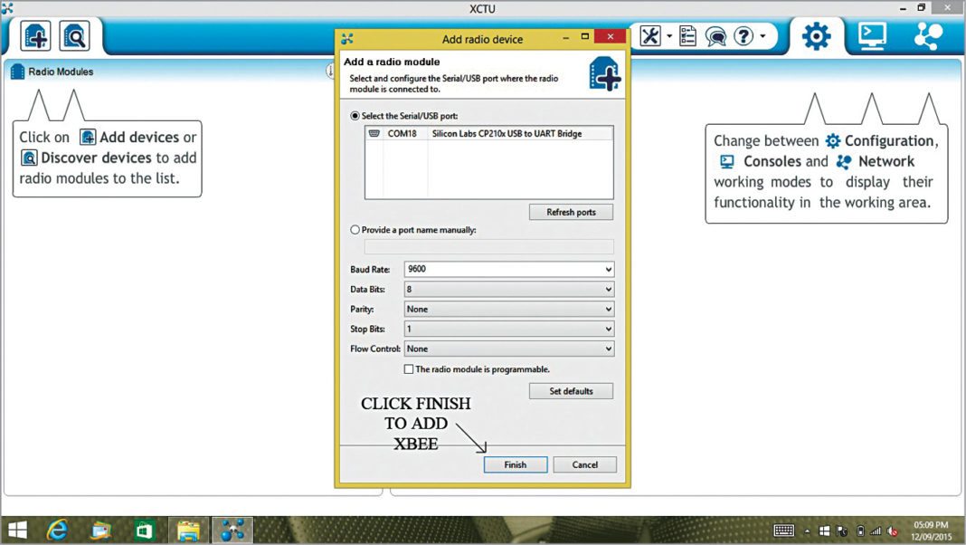Enable 'The radio module is programmable' checkbox
Viewport: 966px width, 545px height.
pos(409,369)
